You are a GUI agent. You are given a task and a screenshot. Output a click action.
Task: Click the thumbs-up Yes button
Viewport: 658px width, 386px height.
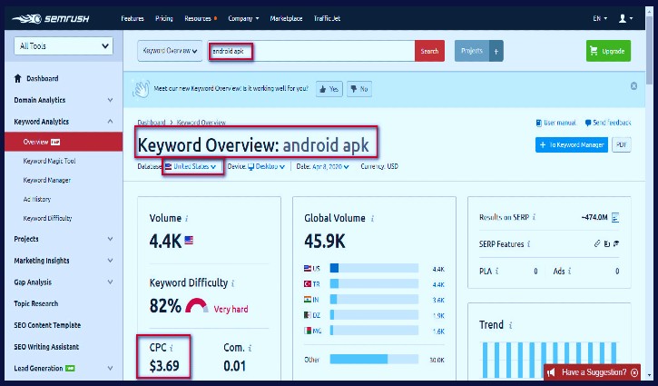(329, 89)
